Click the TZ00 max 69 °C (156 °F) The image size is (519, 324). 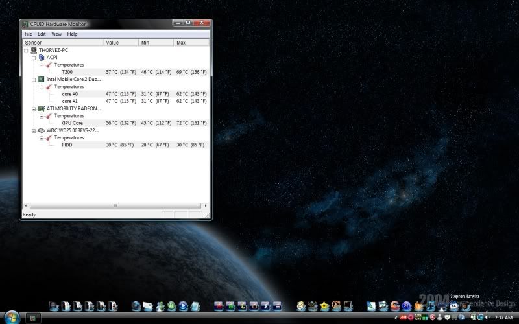tap(191, 72)
